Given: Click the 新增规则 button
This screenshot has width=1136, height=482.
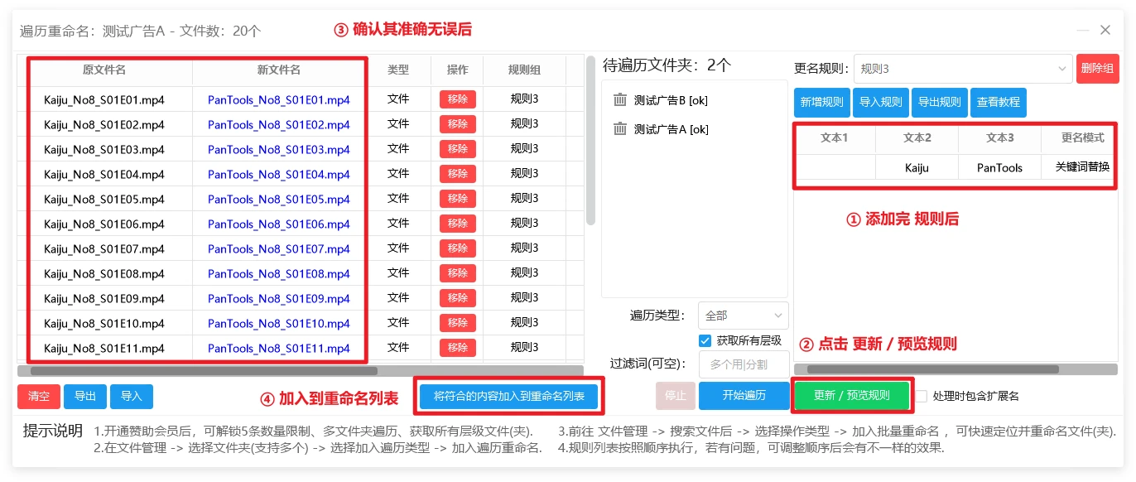Looking at the screenshot, I should click(x=822, y=103).
